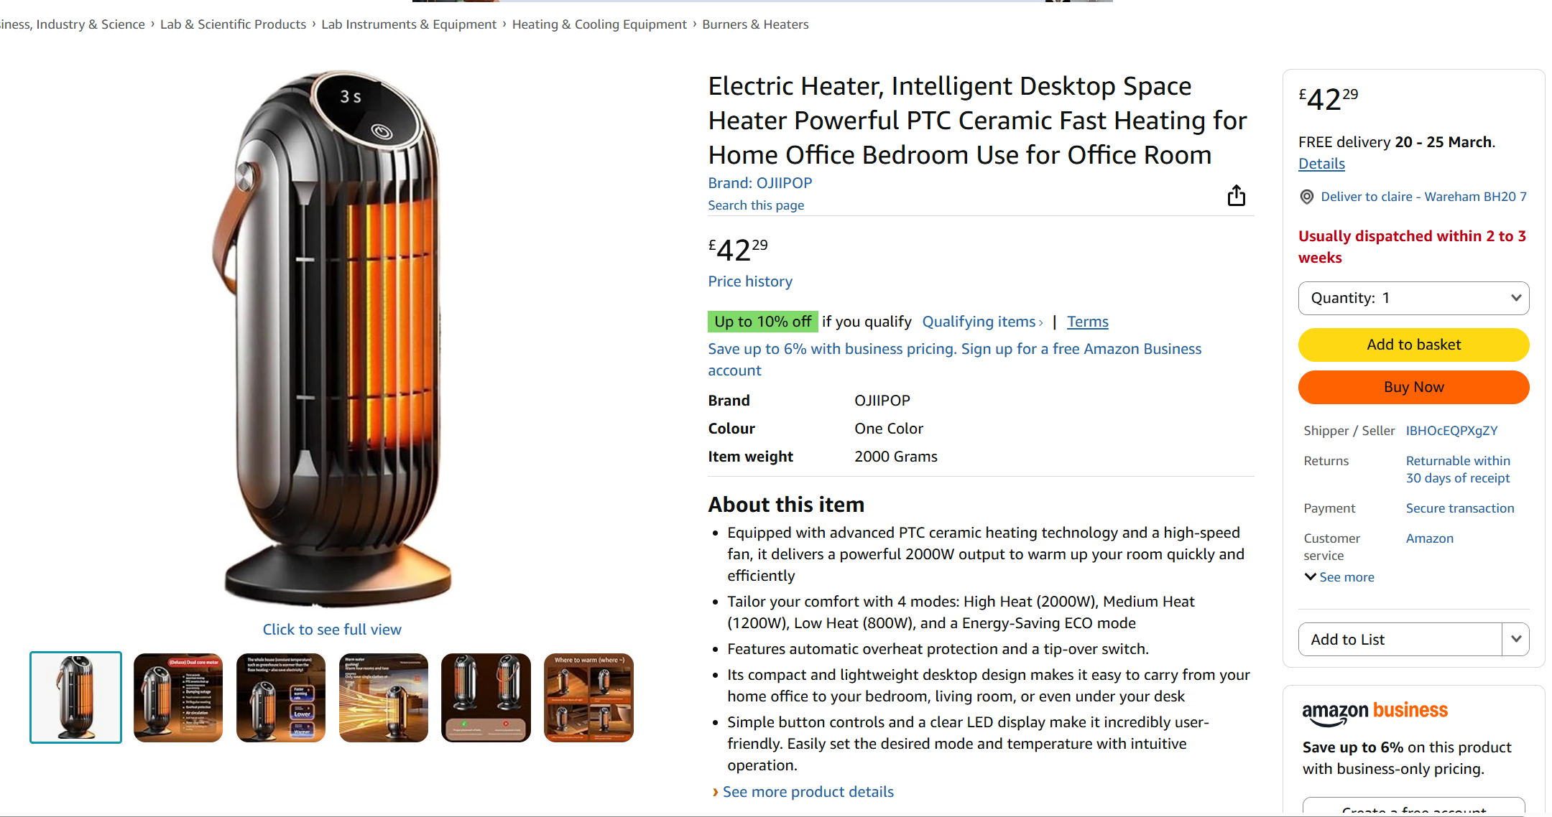The width and height of the screenshot is (1552, 817).
Task: Open Qualifying items link
Action: [981, 322]
